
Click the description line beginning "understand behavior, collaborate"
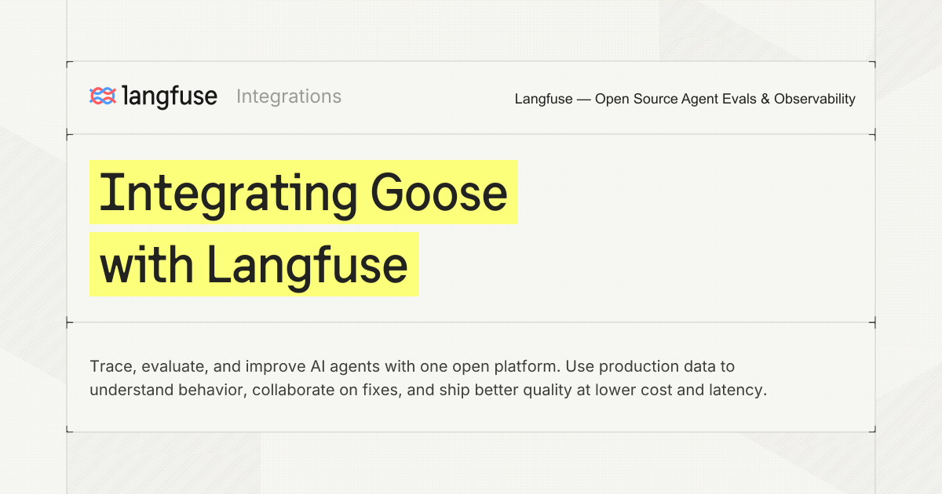(x=428, y=390)
